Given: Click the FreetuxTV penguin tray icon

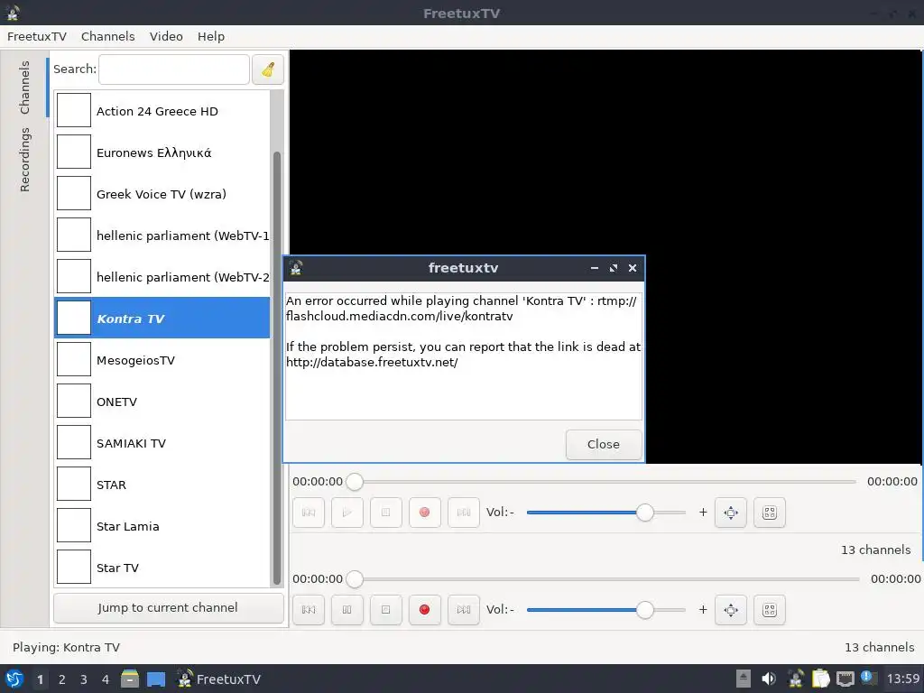Looking at the screenshot, I should click(796, 679).
